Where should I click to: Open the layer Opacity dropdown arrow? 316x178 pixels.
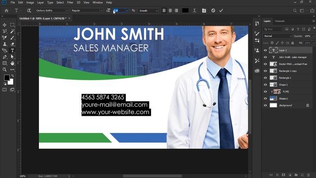pyautogui.click(x=313, y=36)
